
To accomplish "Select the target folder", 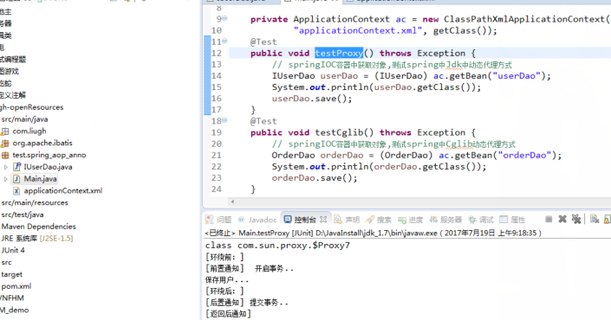I will tap(11, 274).
